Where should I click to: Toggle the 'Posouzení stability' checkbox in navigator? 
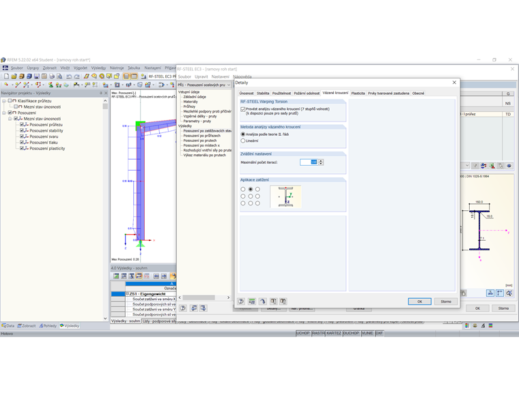click(22, 131)
